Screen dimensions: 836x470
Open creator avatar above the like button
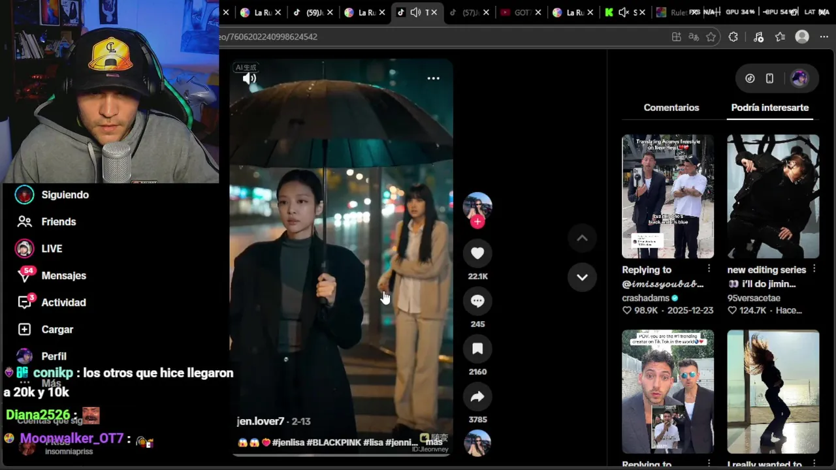(x=477, y=206)
